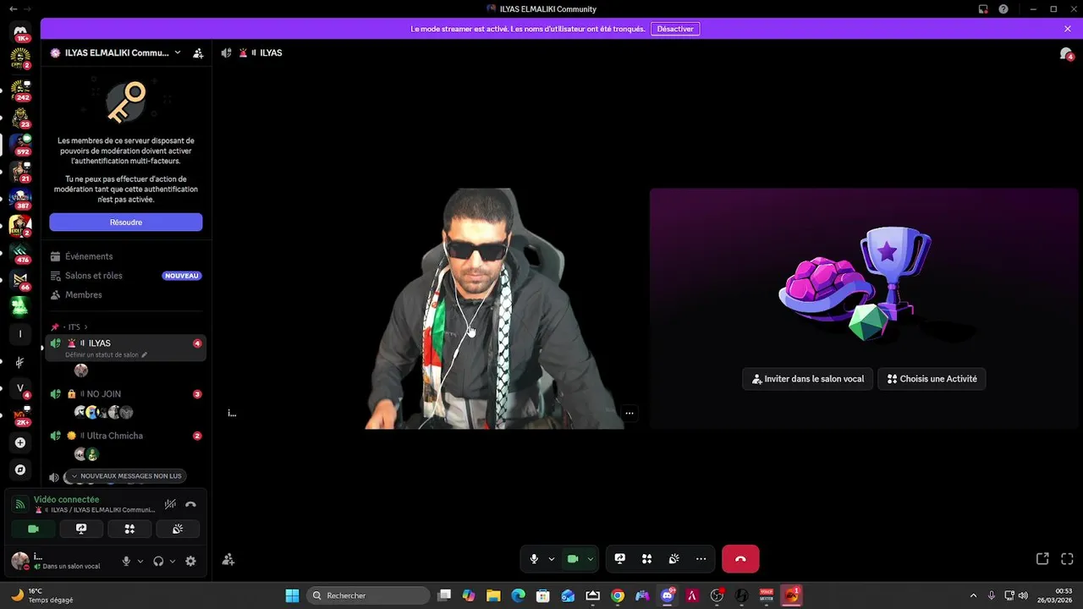Open thread notifications icon top right
The image size is (1083, 609).
(x=1066, y=53)
